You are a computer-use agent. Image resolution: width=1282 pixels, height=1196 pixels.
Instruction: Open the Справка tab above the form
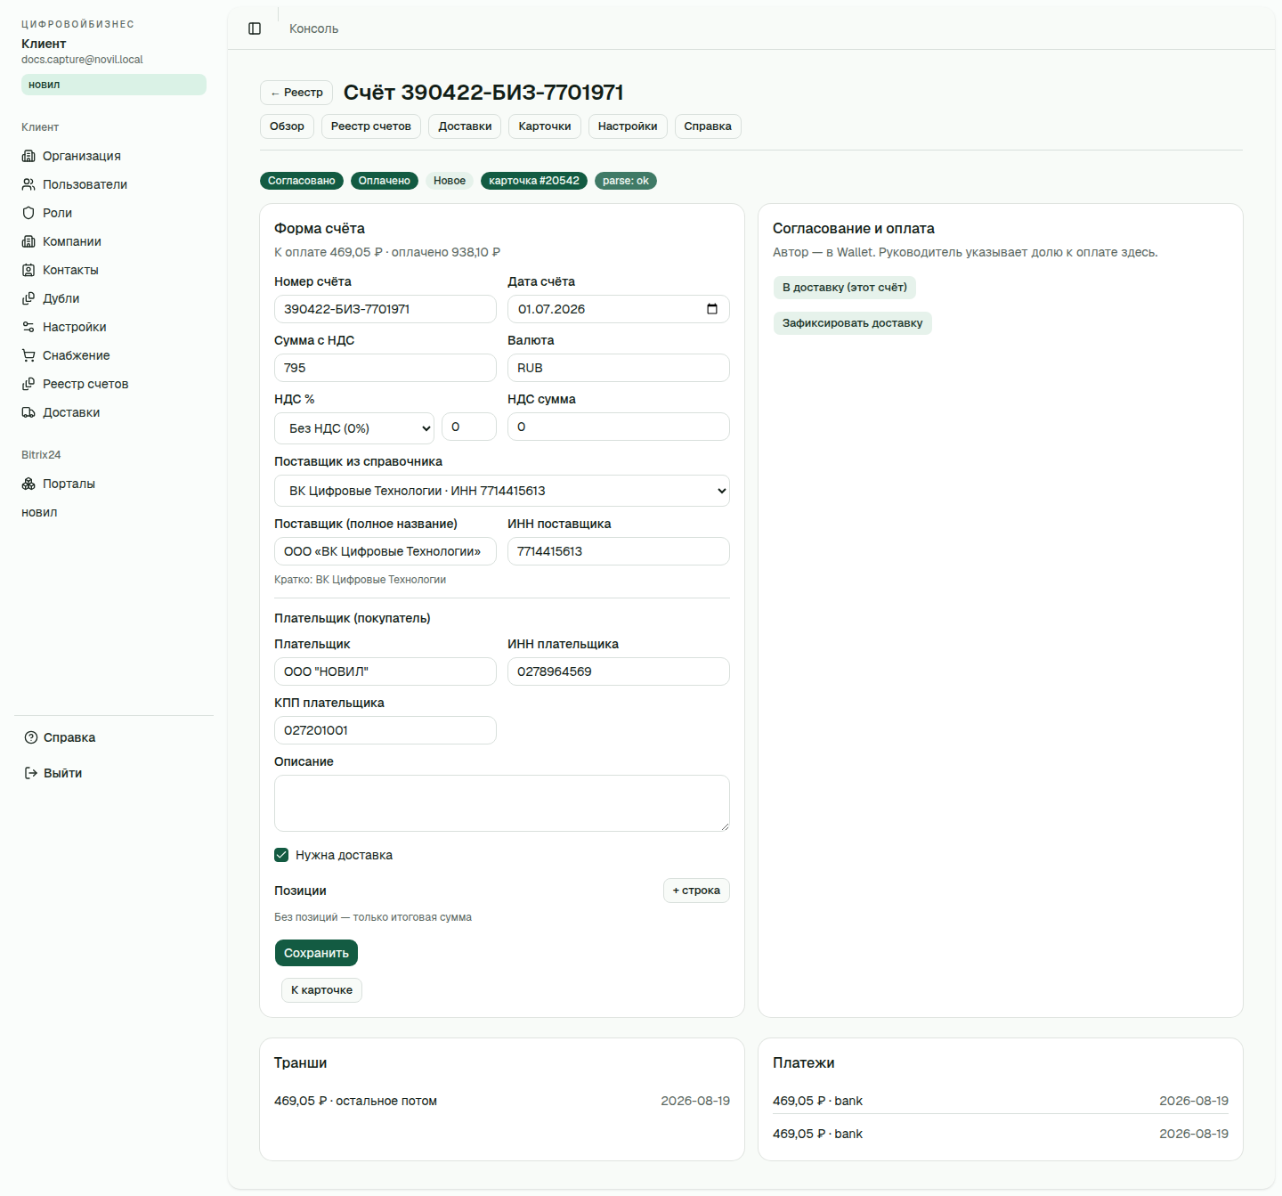click(x=708, y=126)
